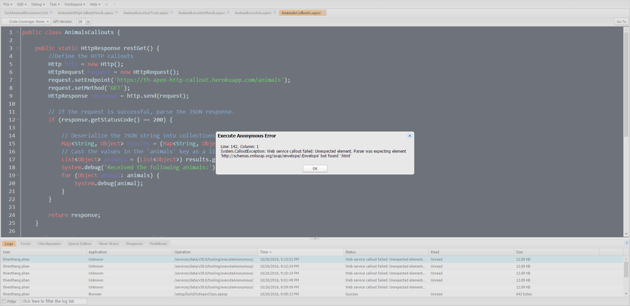Screen dimensions: 630x306
Task: Click the navigate forward arrow in menu bar
Action: tap(114, 4)
